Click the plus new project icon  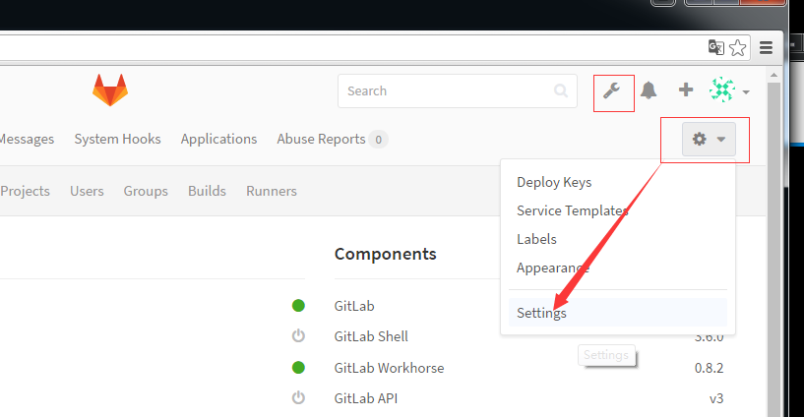click(x=686, y=90)
